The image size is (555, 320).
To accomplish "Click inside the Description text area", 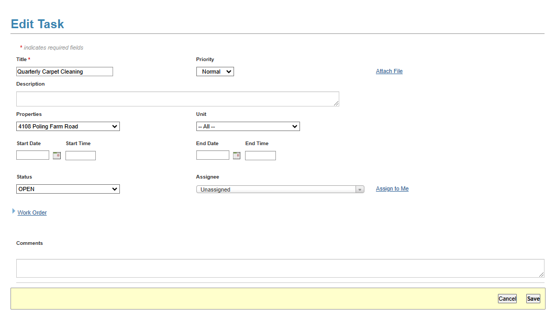I will pos(177,99).
